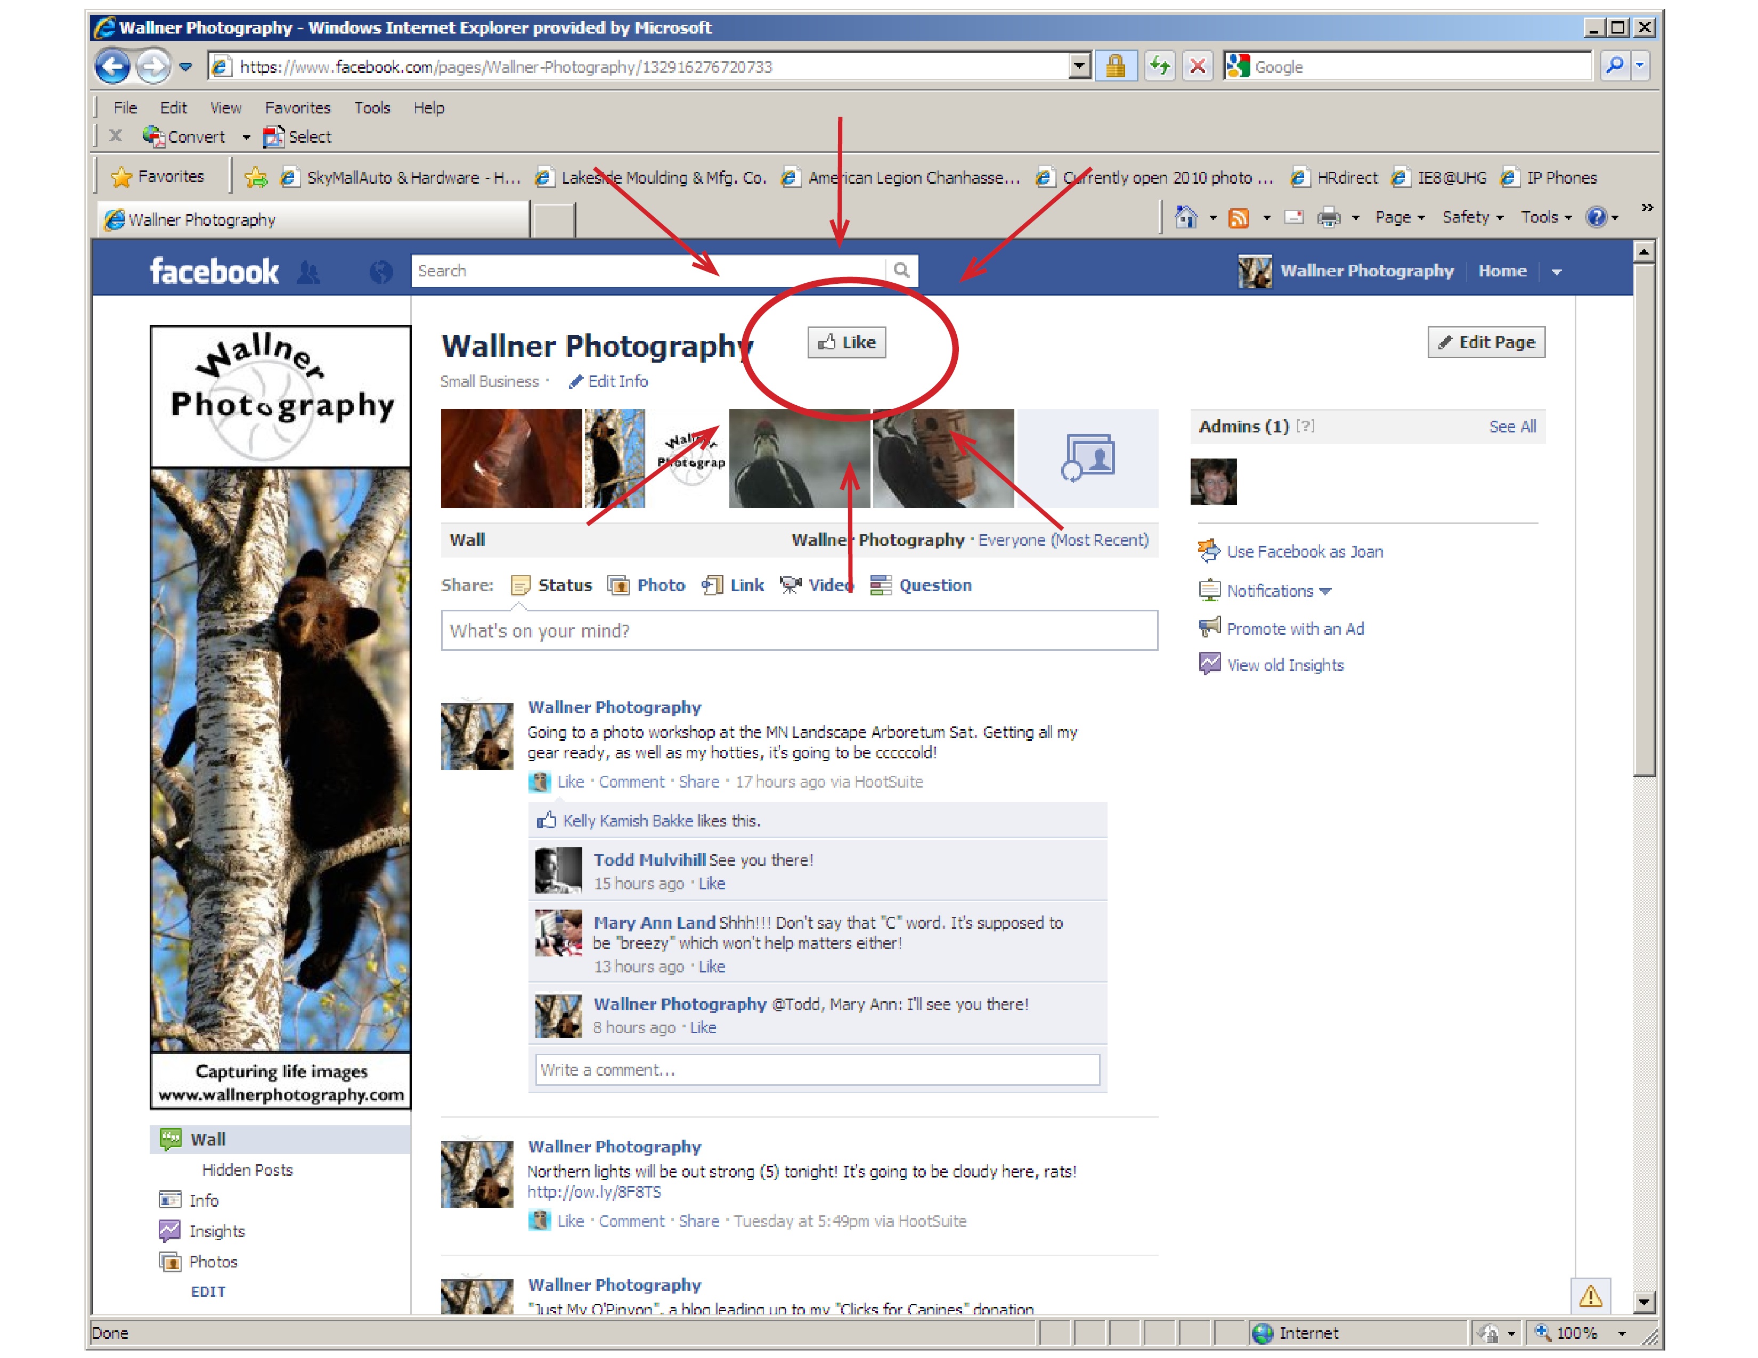Click the red Stop loading icon

click(1198, 66)
